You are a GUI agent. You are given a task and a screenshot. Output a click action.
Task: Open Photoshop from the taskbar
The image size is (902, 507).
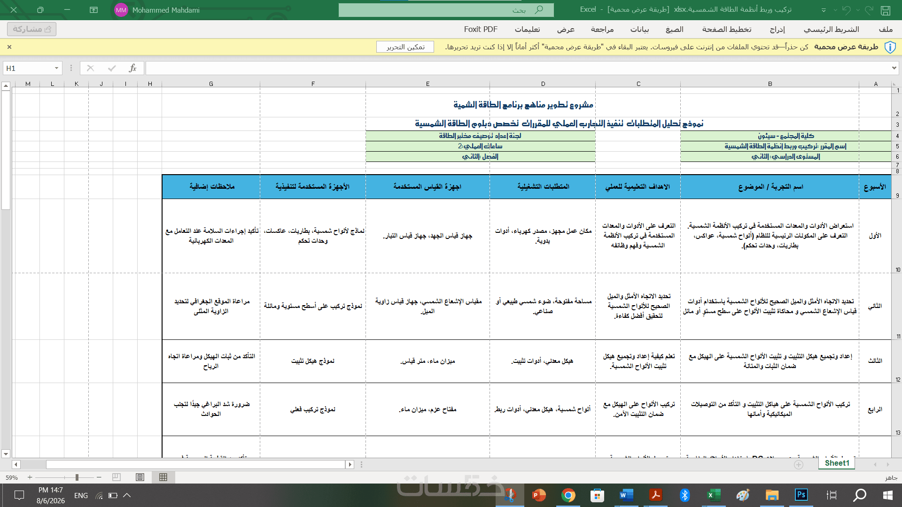pos(801,495)
